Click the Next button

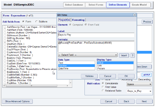[144, 101]
